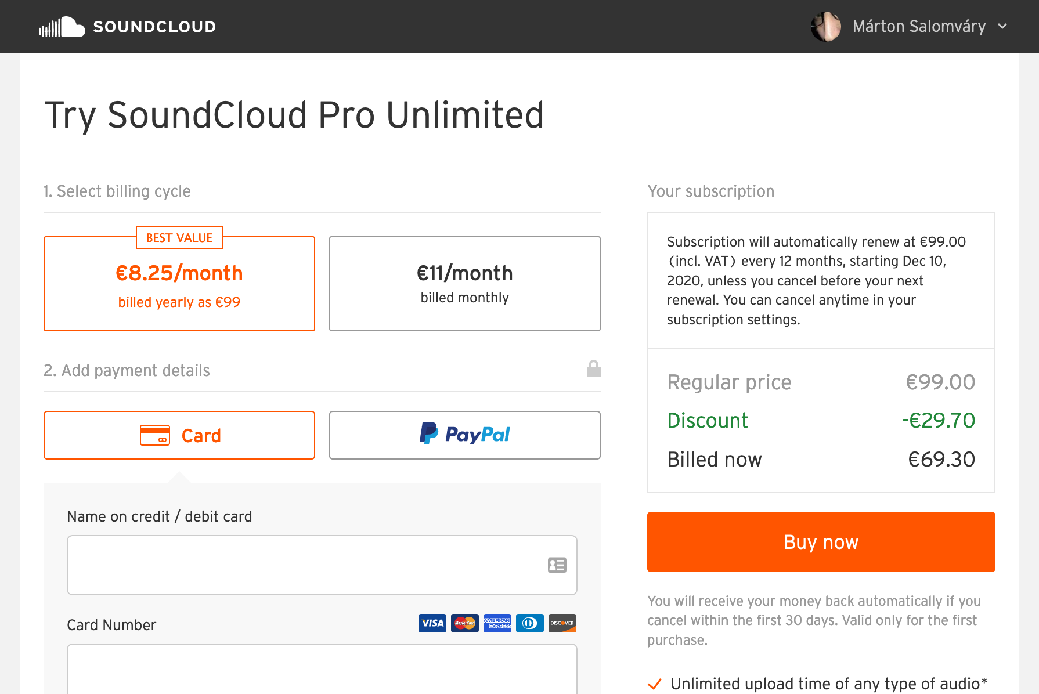Click the Visa card brand icon
The height and width of the screenshot is (694, 1039).
[432, 623]
